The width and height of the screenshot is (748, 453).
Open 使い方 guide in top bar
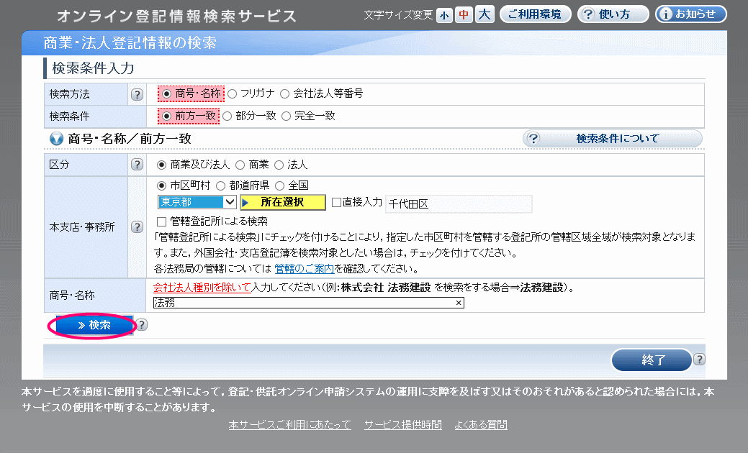pyautogui.click(x=613, y=14)
